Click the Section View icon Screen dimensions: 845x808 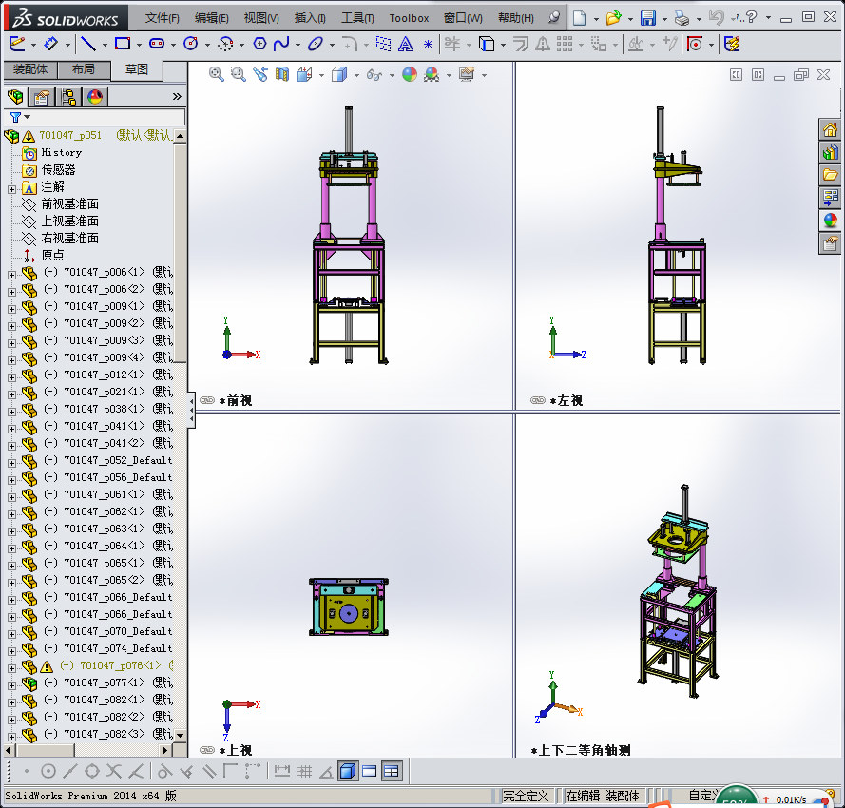[x=282, y=74]
